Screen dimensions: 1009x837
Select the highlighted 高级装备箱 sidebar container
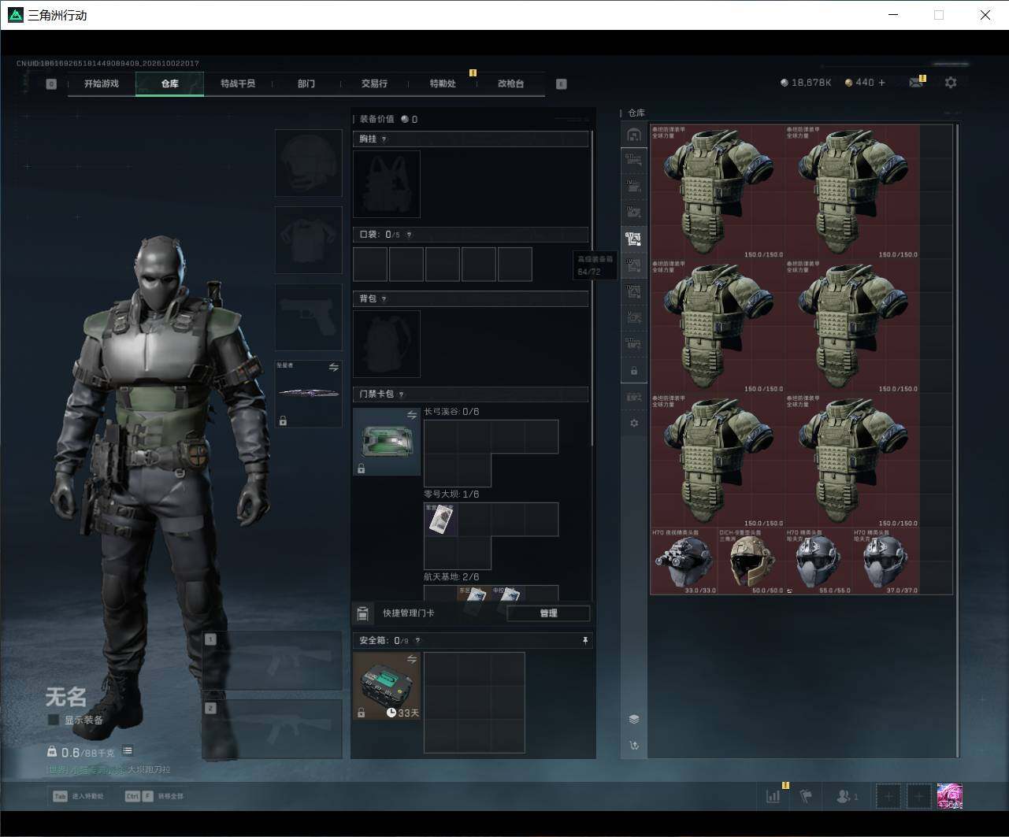click(x=634, y=239)
